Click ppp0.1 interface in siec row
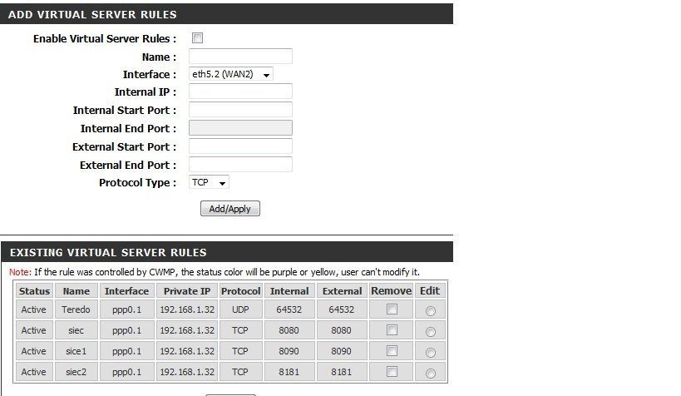The image size is (681, 396). pyautogui.click(x=127, y=330)
